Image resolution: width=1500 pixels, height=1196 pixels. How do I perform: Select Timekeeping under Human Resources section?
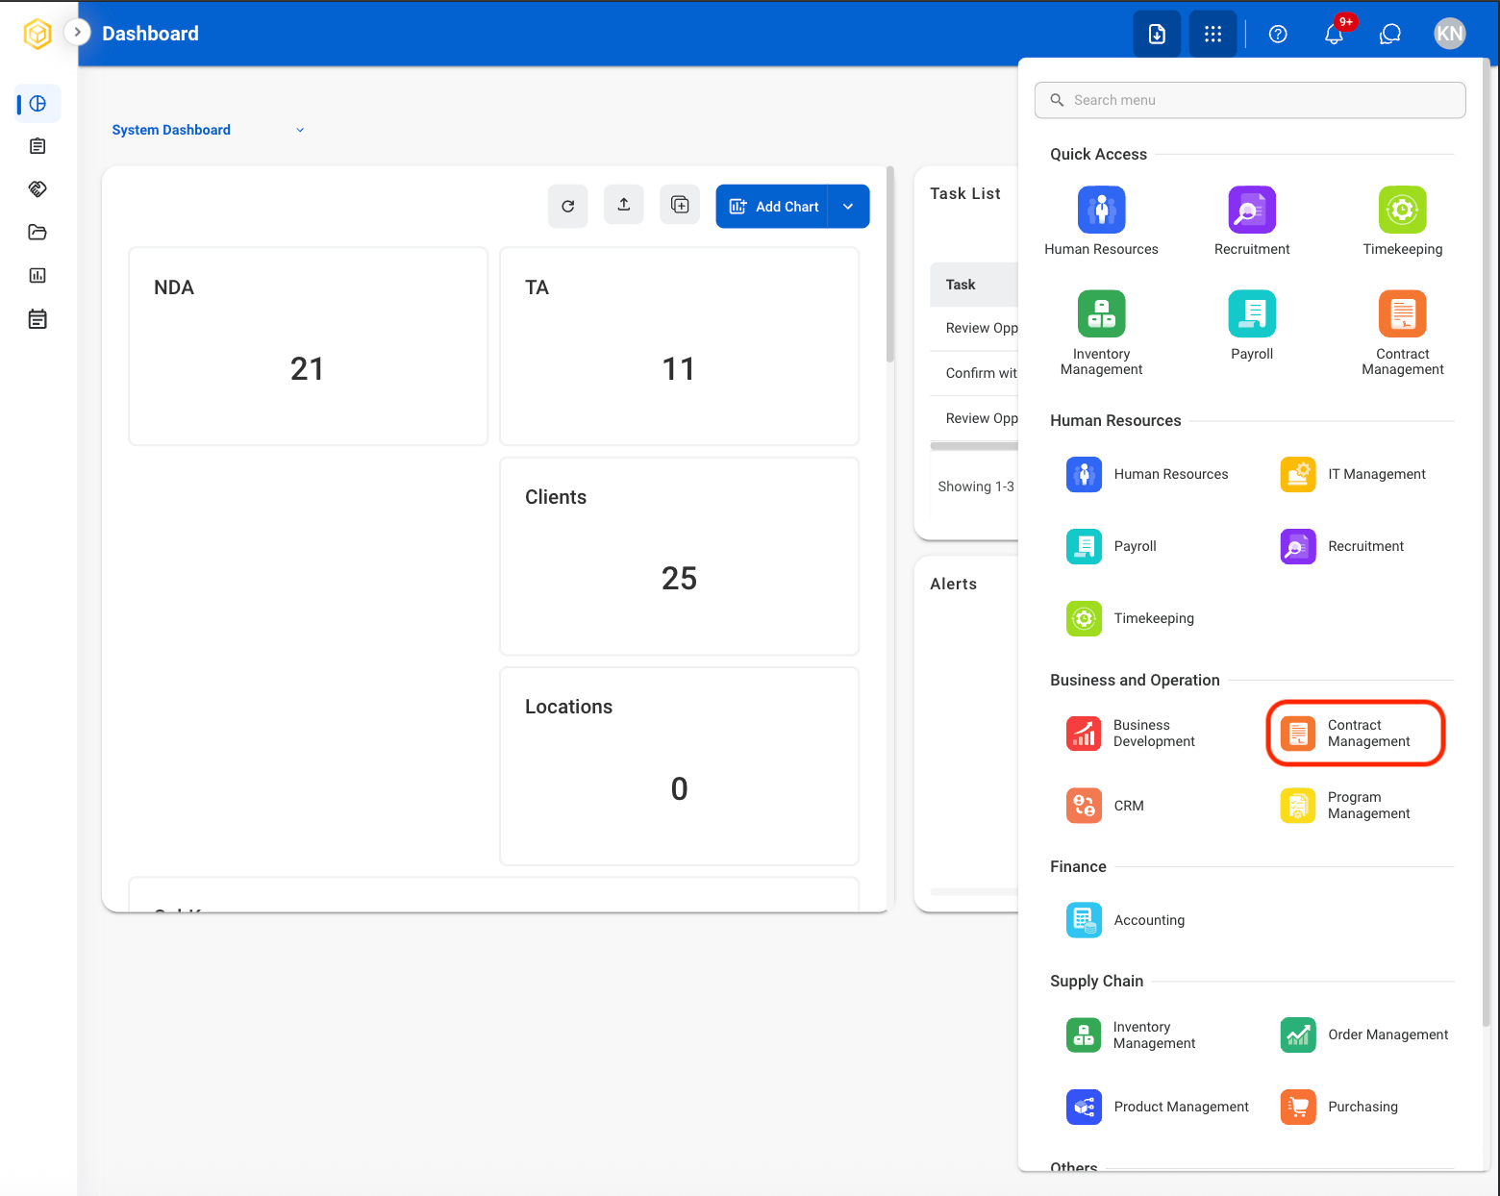coord(1131,618)
